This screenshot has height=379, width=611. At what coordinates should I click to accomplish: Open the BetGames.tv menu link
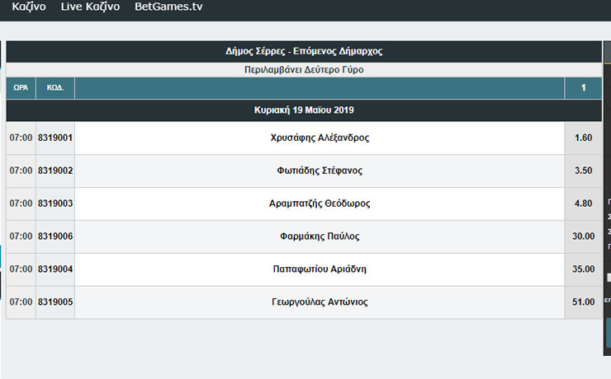[x=168, y=7]
